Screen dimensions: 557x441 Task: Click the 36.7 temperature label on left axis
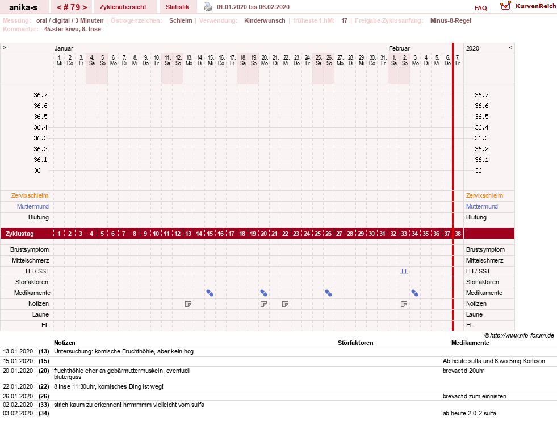tap(40, 95)
